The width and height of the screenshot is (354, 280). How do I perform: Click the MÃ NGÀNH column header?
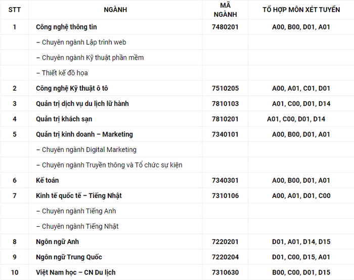point(226,10)
